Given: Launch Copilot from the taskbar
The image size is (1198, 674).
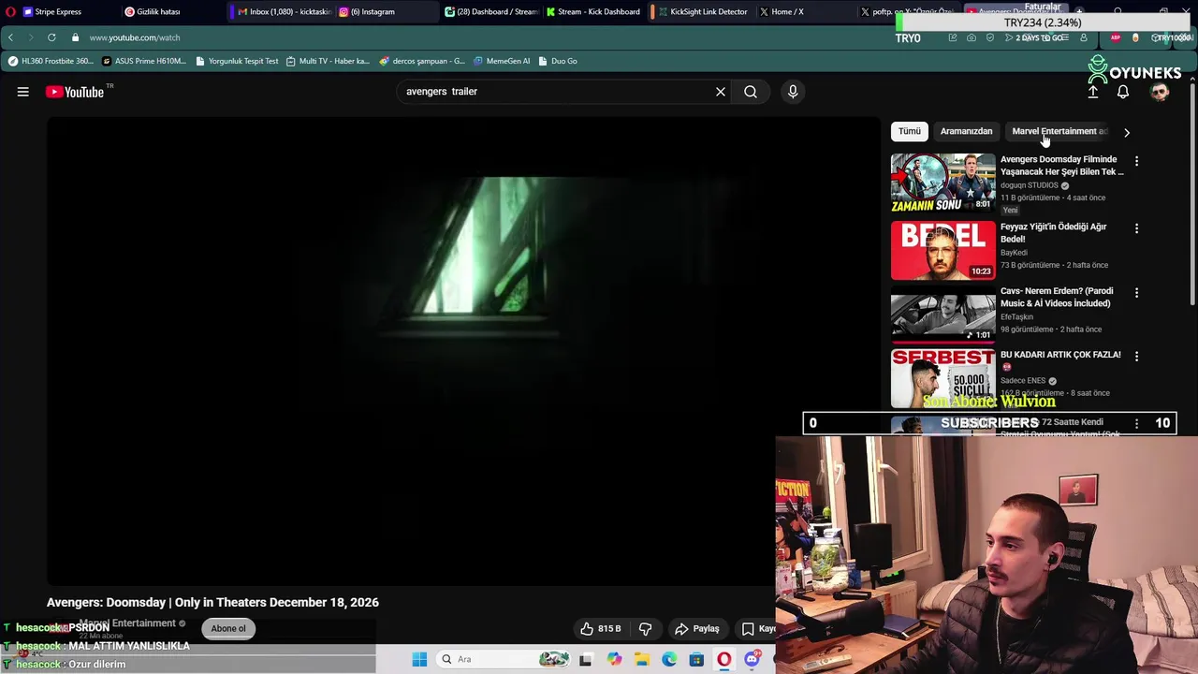Looking at the screenshot, I should click(614, 660).
